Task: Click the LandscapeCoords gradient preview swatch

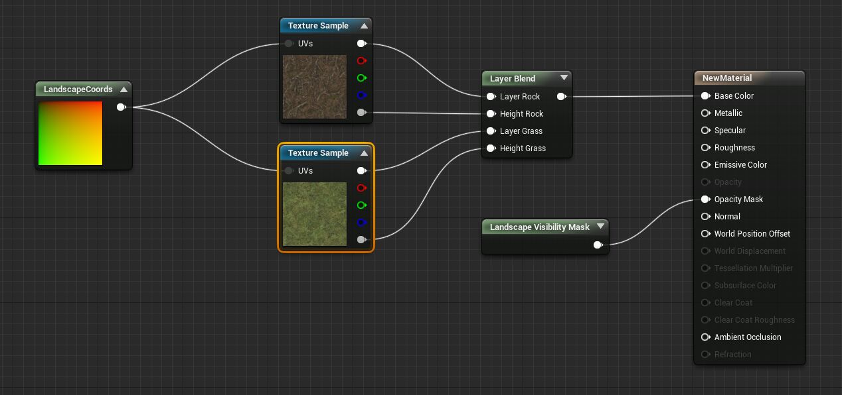Action: [x=70, y=133]
